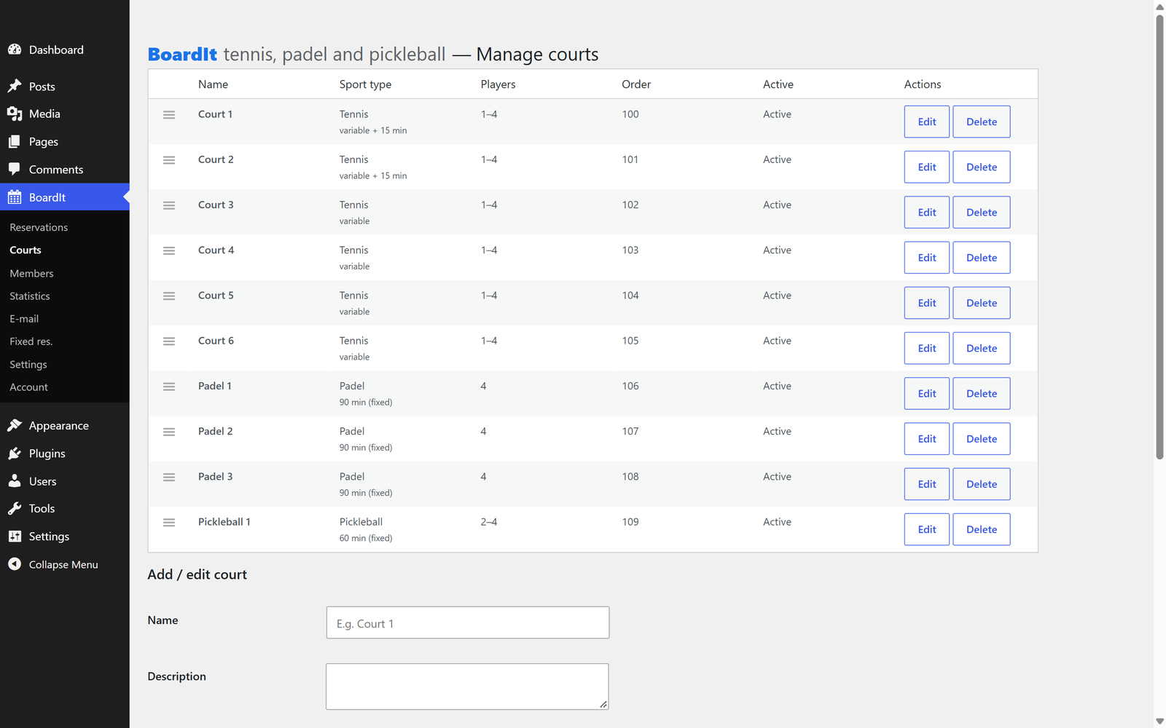Edit Court 1
Image resolution: width=1166 pixels, height=728 pixels.
click(927, 122)
